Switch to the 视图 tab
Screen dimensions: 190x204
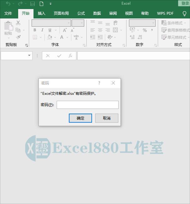tap(129, 13)
